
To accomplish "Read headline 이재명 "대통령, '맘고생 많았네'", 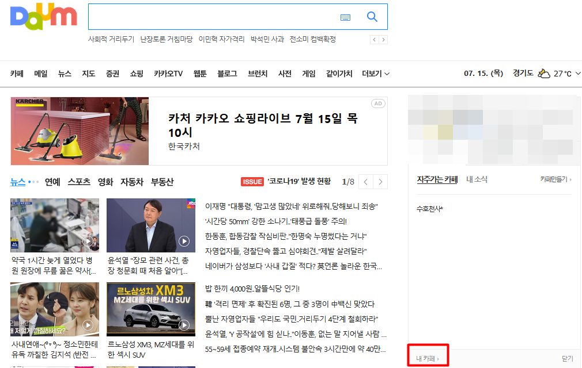I will coord(292,206).
